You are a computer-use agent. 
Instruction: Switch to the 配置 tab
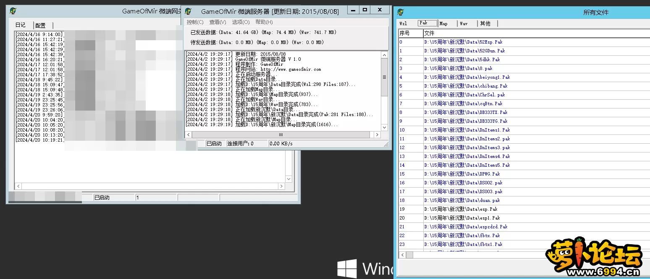point(41,26)
